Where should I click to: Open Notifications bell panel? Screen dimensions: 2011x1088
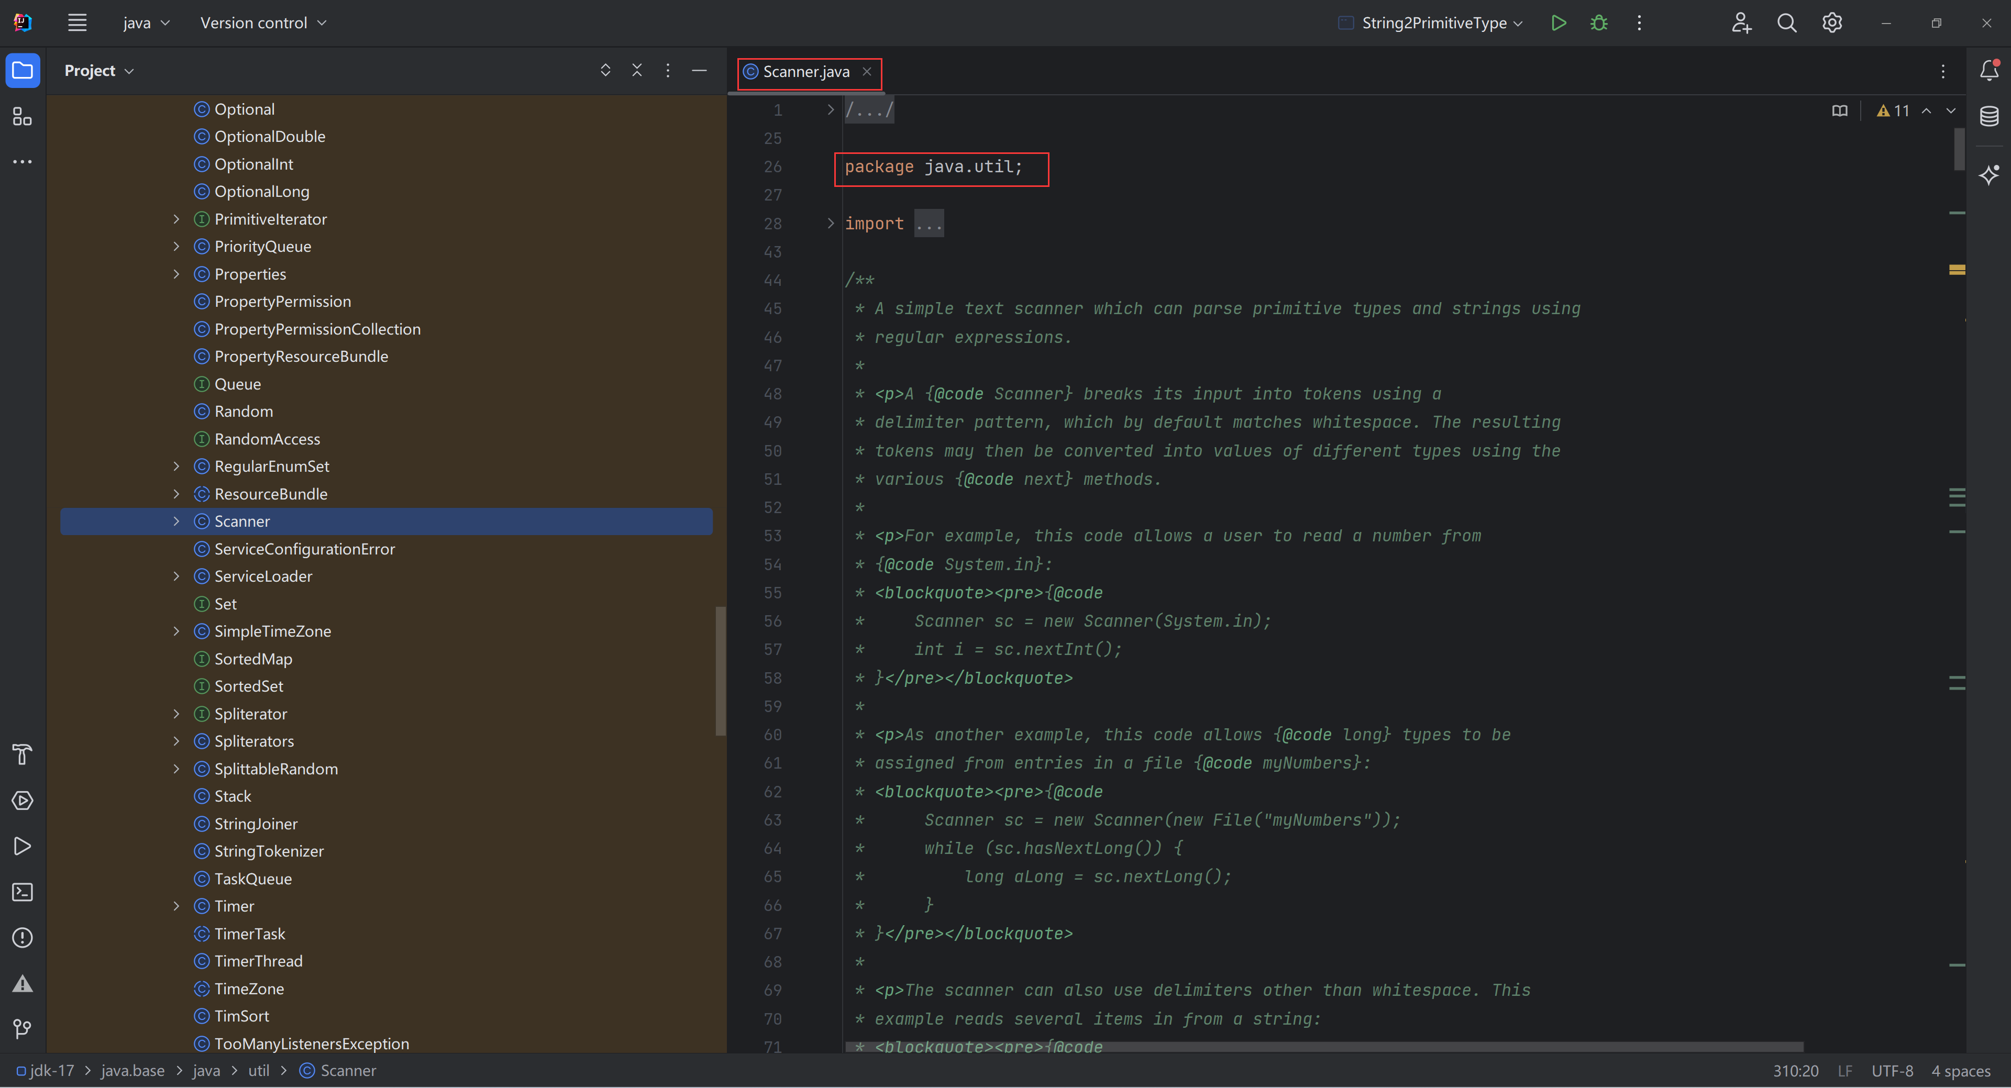[x=1989, y=71]
